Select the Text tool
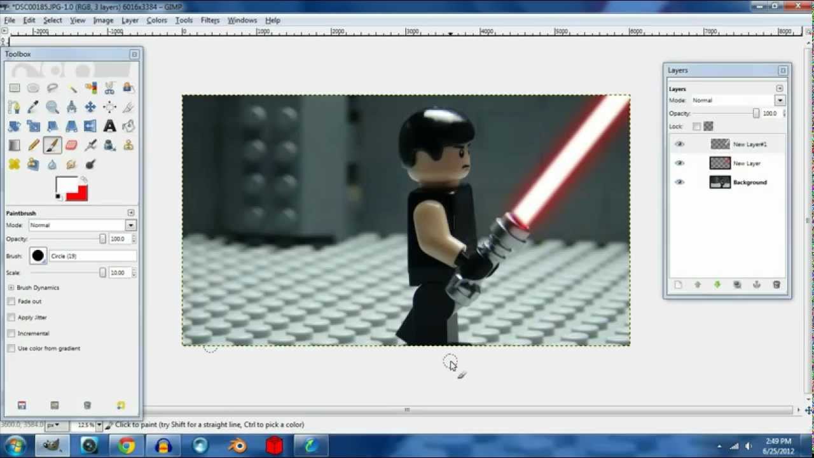Viewport: 814px width, 458px height. coord(109,126)
